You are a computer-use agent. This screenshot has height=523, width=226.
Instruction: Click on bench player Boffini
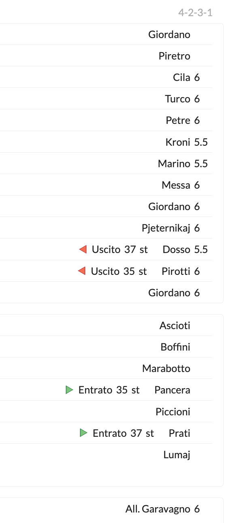tap(175, 347)
